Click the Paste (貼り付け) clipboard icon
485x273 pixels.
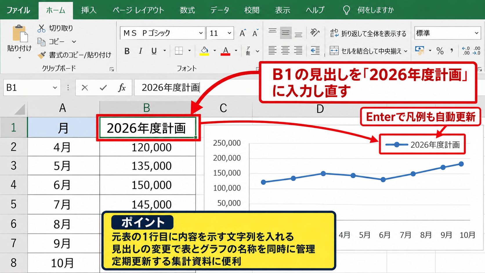(20, 33)
